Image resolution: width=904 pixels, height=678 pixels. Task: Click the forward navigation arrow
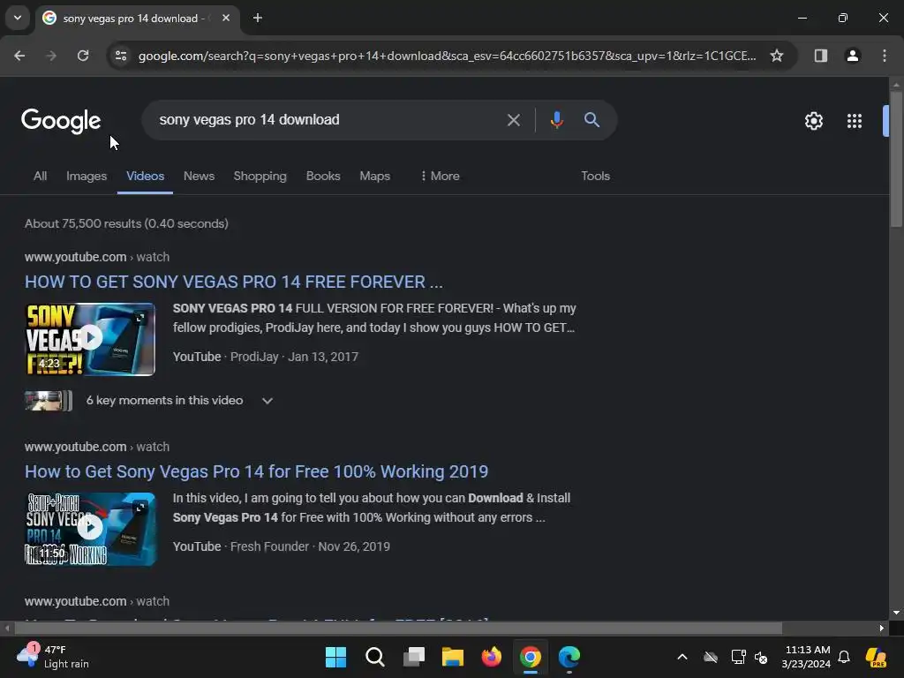click(50, 56)
